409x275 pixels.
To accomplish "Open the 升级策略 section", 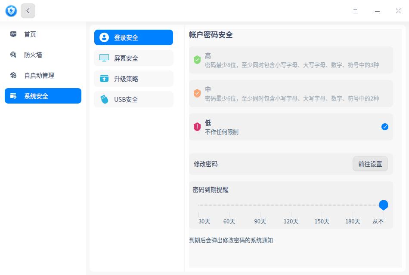I will (x=133, y=79).
